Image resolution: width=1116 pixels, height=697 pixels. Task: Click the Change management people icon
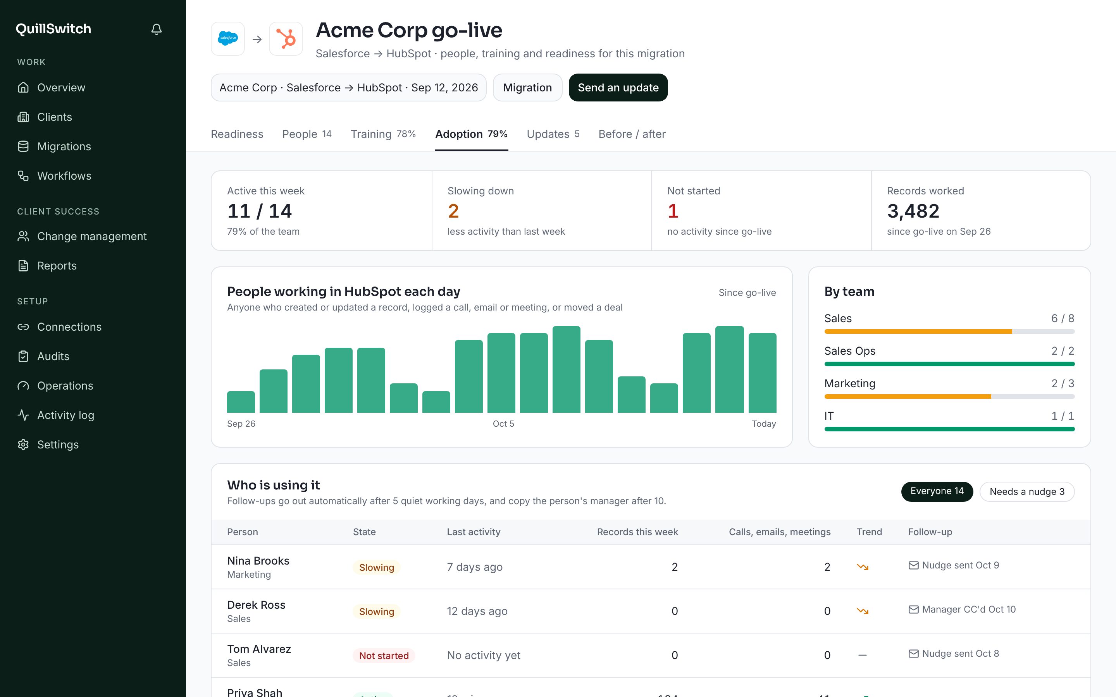tap(23, 237)
